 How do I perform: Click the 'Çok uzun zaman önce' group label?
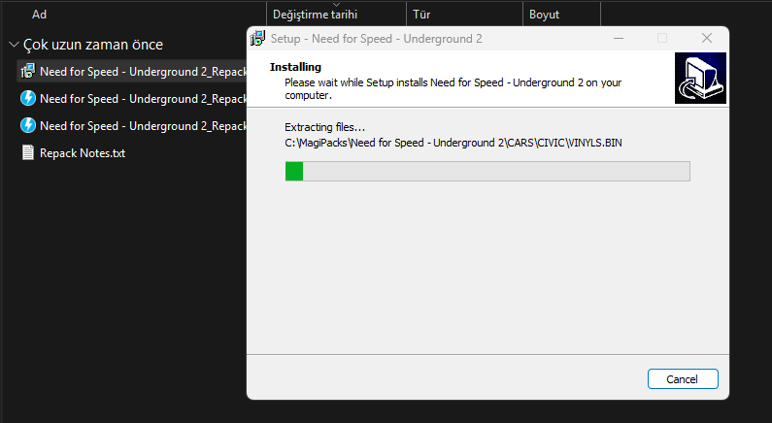pos(93,45)
